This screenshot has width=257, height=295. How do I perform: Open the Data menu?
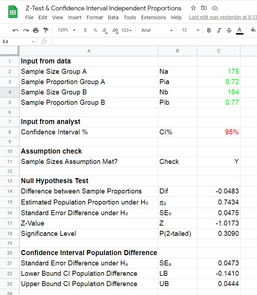click(x=113, y=17)
